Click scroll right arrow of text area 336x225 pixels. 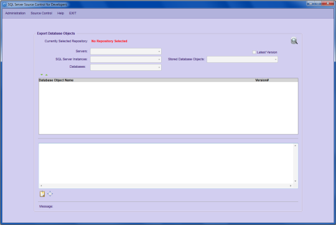pyautogui.click(x=291, y=186)
